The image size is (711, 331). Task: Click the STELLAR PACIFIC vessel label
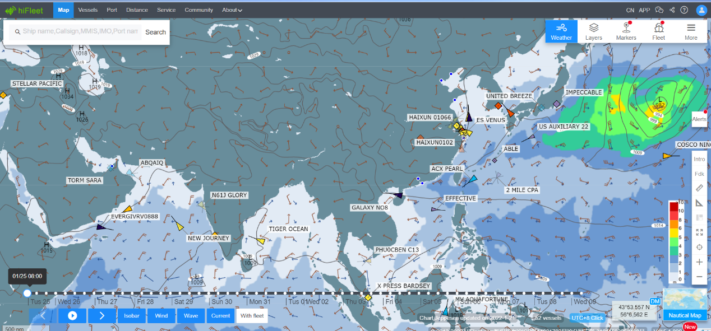[37, 83]
